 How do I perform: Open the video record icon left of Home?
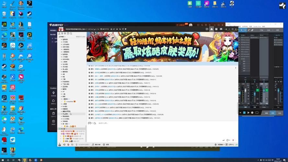tap(207, 29)
